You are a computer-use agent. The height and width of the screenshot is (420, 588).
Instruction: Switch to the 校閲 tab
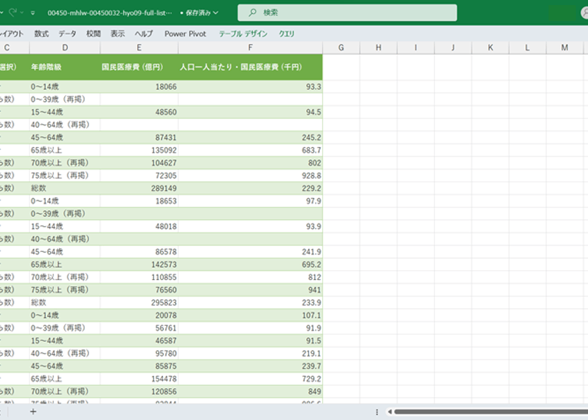pos(94,34)
